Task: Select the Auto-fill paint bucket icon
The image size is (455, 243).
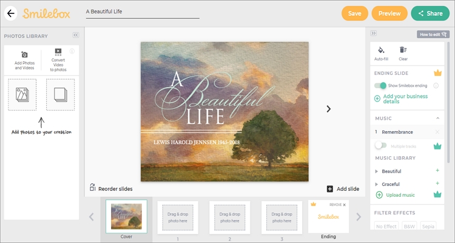Action: click(x=381, y=50)
